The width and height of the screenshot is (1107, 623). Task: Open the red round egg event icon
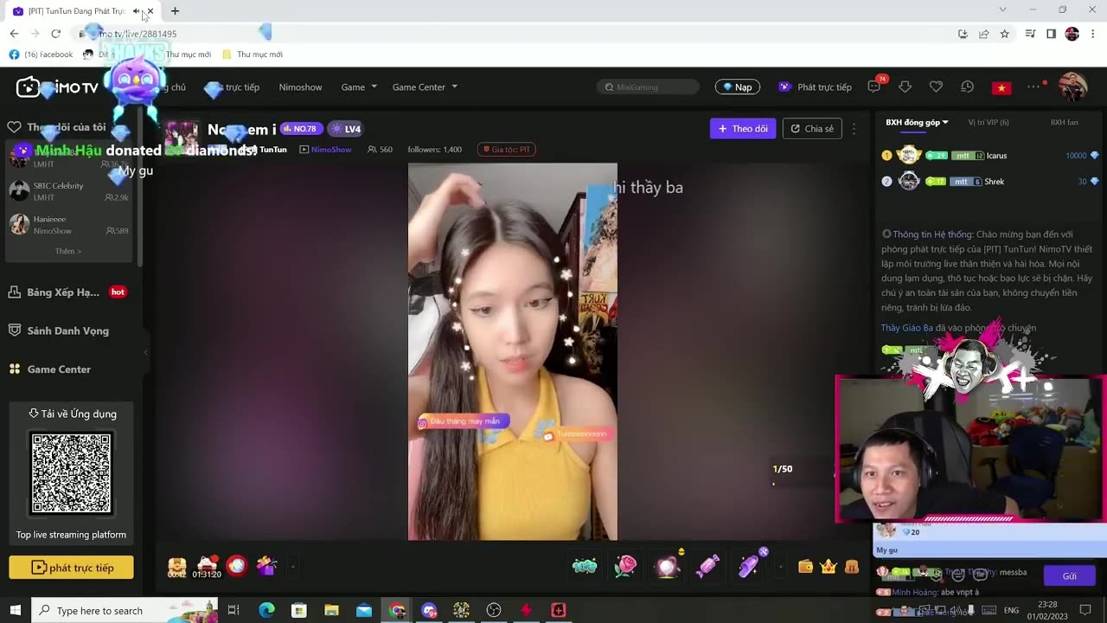coord(236,566)
